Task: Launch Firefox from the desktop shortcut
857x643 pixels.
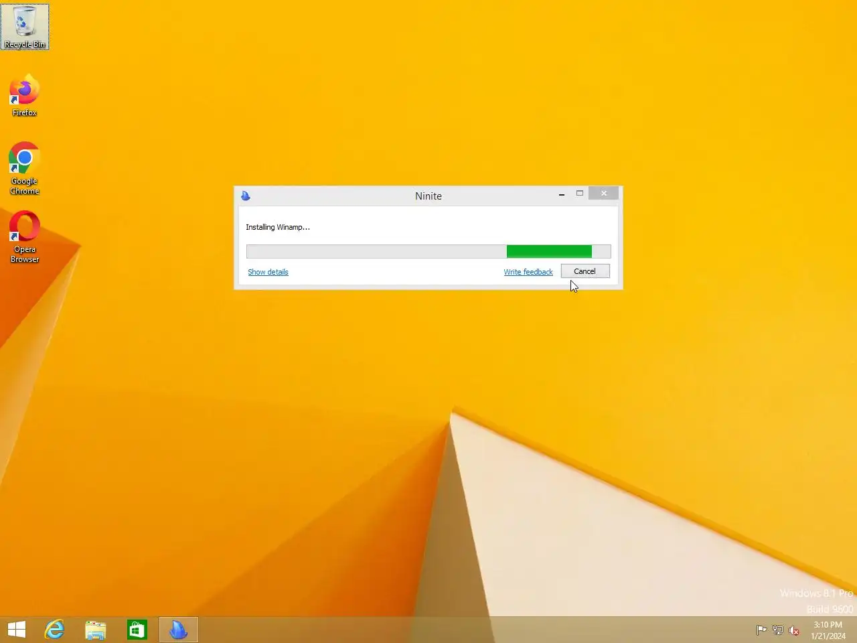Action: click(x=25, y=95)
